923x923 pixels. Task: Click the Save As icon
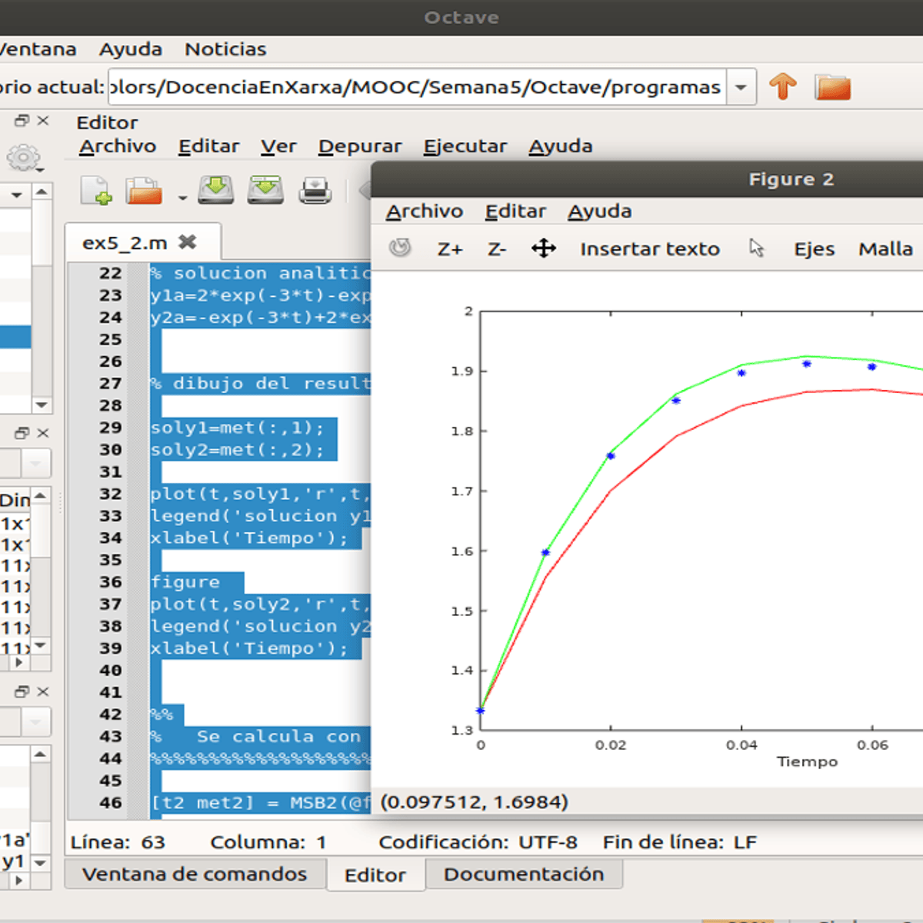tap(265, 189)
